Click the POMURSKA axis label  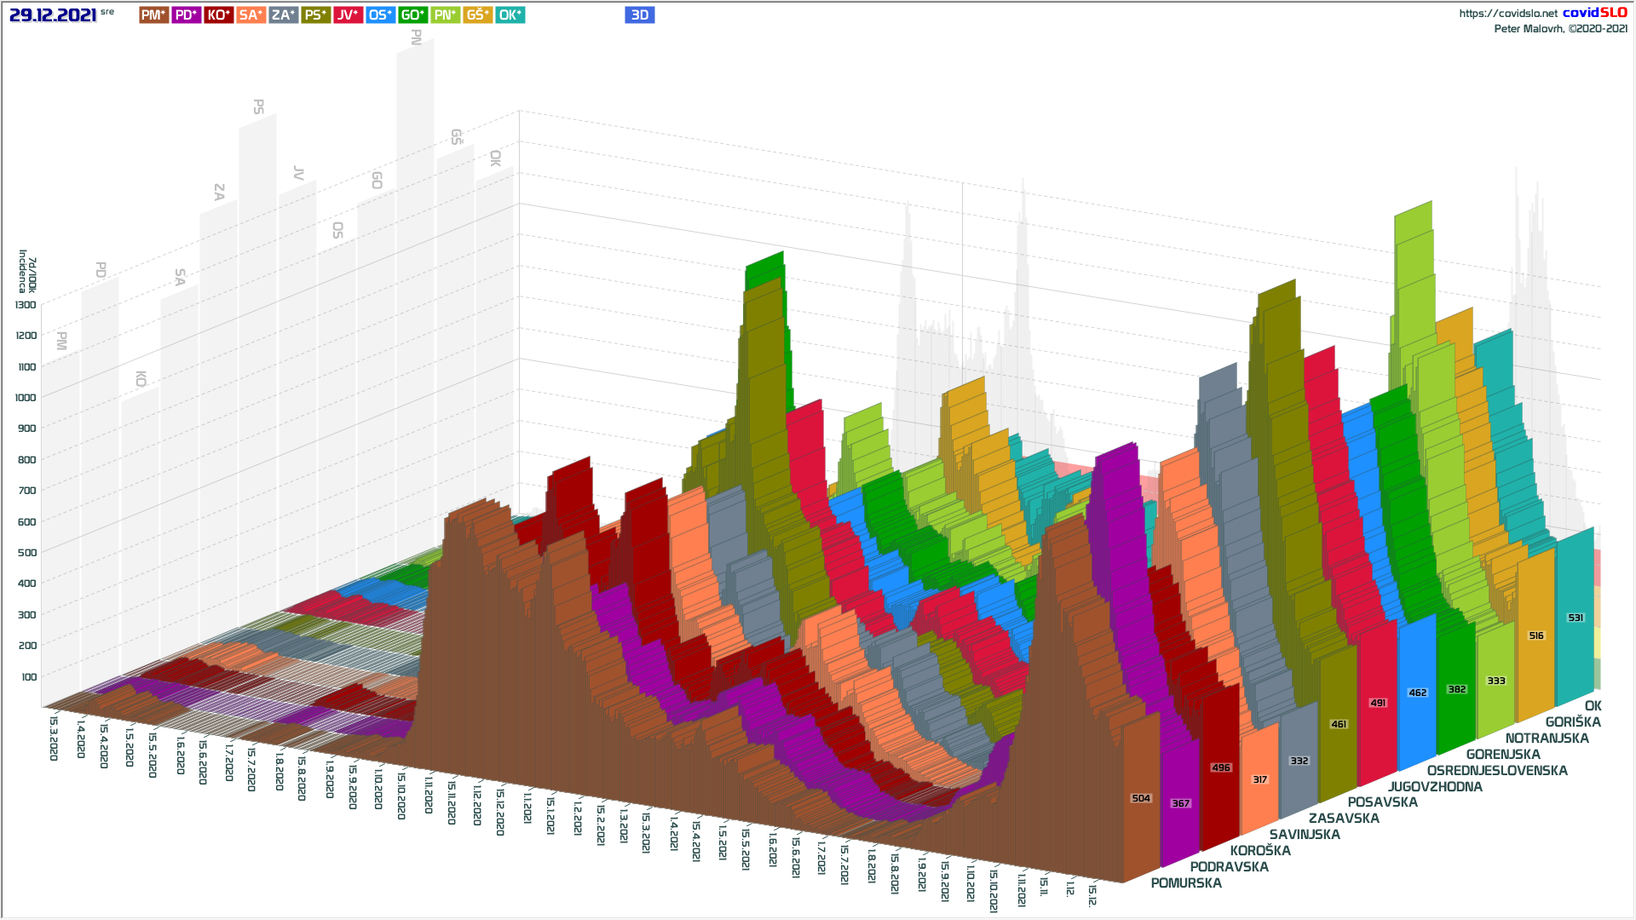[1185, 883]
